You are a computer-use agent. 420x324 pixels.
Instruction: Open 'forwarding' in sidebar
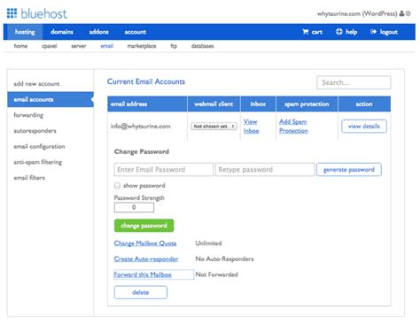click(x=28, y=115)
